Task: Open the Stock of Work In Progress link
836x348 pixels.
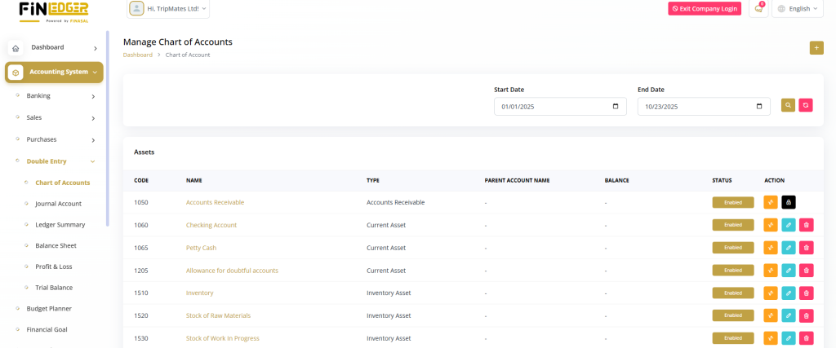Action: click(x=222, y=338)
